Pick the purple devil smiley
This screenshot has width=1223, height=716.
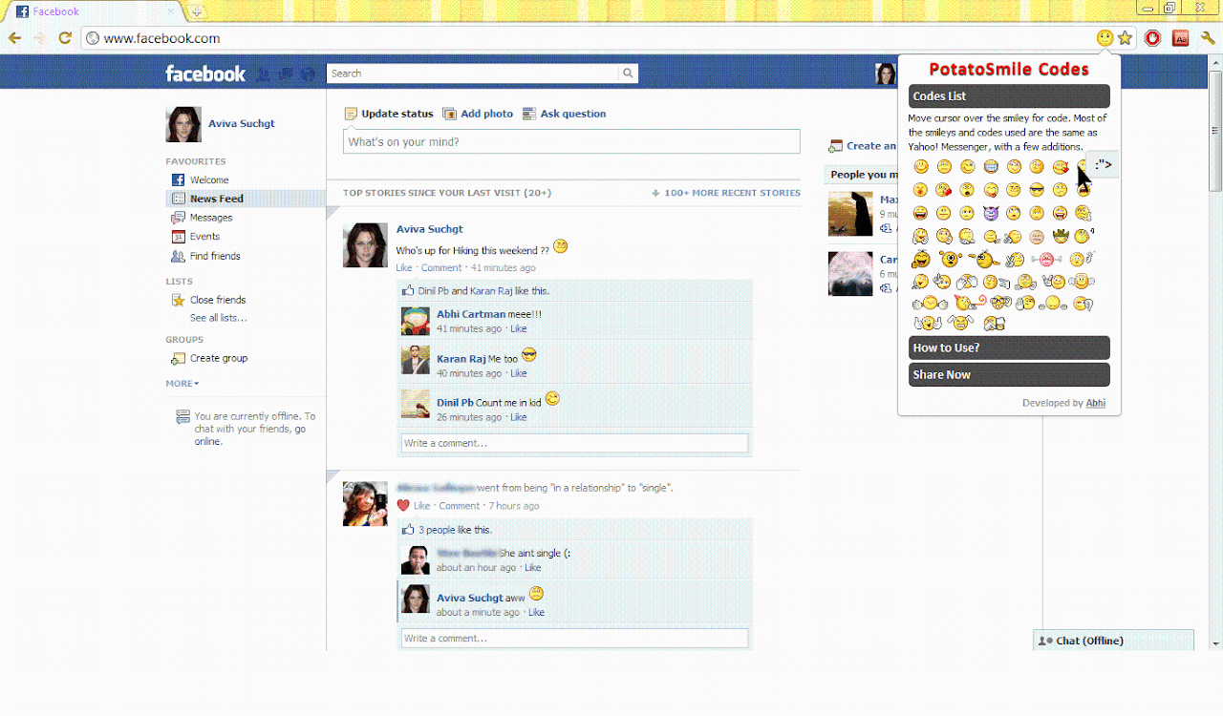coord(991,213)
